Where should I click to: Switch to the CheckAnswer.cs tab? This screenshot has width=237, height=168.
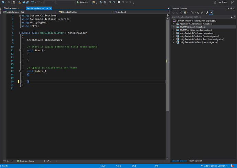(x=11, y=8)
